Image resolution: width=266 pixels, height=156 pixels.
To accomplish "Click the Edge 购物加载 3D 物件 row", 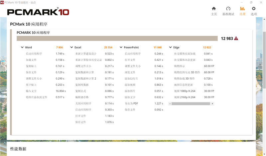I will click(x=194, y=79).
